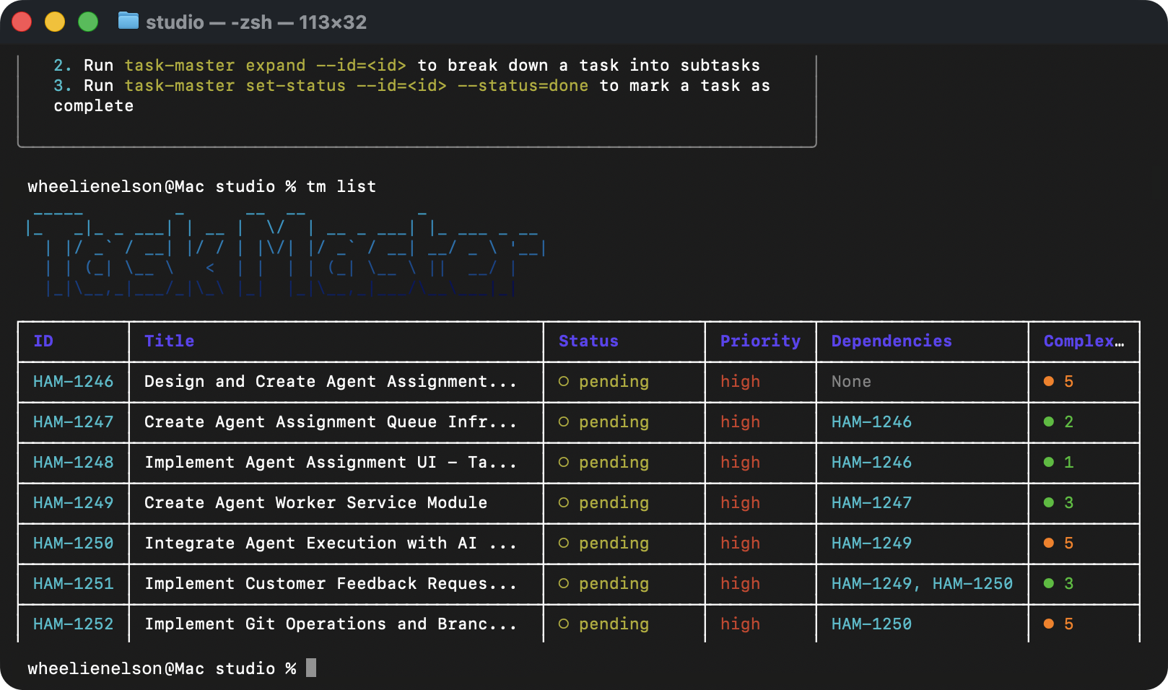
Task: Click the green complexity dot for HAM-1248
Action: [1049, 463]
